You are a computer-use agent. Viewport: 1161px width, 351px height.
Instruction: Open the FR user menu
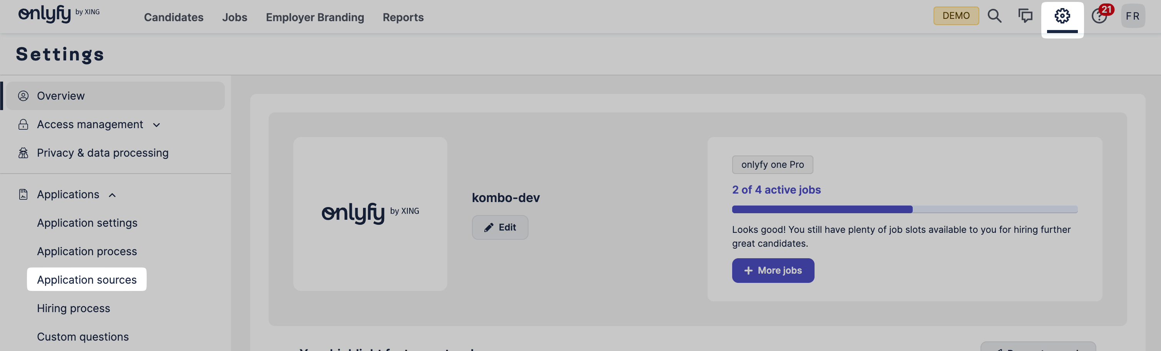pyautogui.click(x=1132, y=16)
